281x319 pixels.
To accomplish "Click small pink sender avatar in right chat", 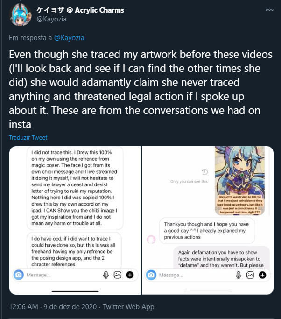I will [x=151, y=240].
